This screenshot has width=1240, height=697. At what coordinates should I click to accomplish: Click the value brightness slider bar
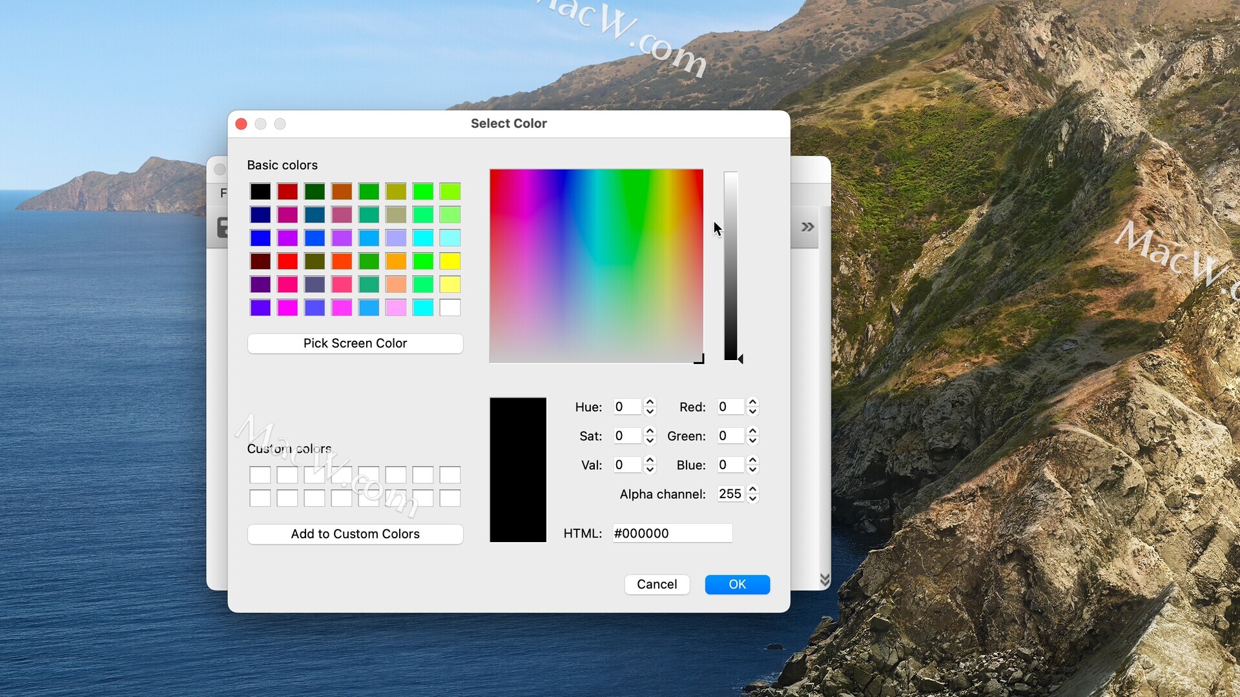[x=730, y=266]
